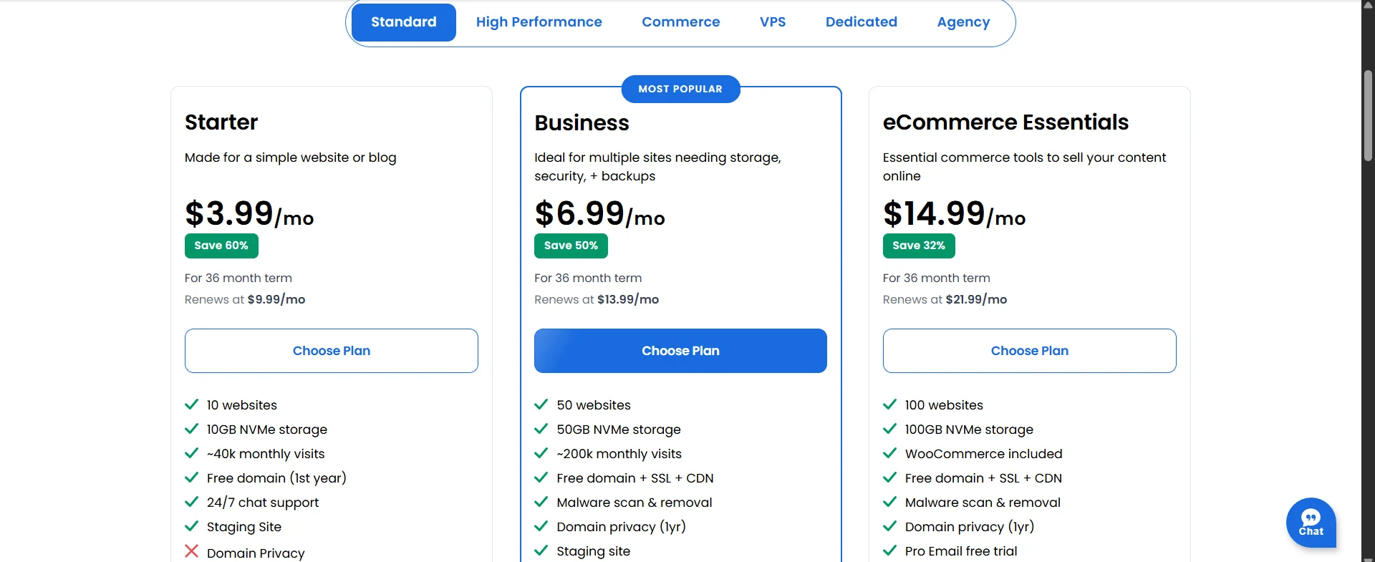This screenshot has height=562, width=1375.
Task: Click the eCommerce Essentials heading
Action: click(x=1005, y=122)
